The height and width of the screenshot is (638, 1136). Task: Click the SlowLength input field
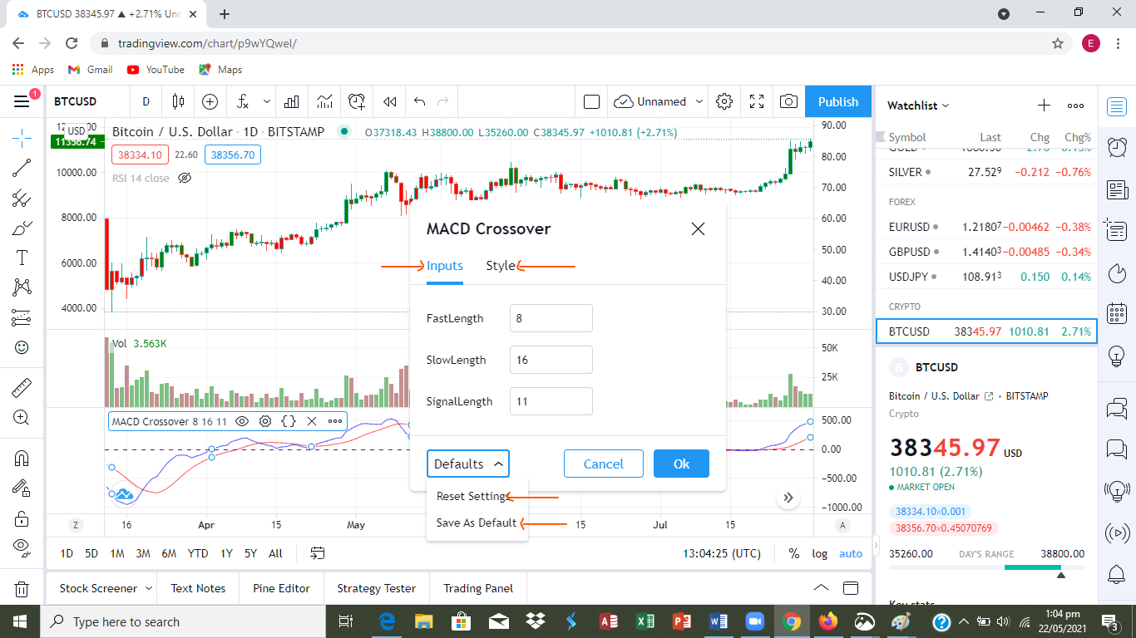[551, 360]
